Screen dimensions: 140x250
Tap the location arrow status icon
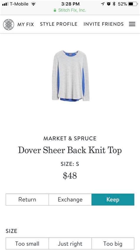click(103, 4)
